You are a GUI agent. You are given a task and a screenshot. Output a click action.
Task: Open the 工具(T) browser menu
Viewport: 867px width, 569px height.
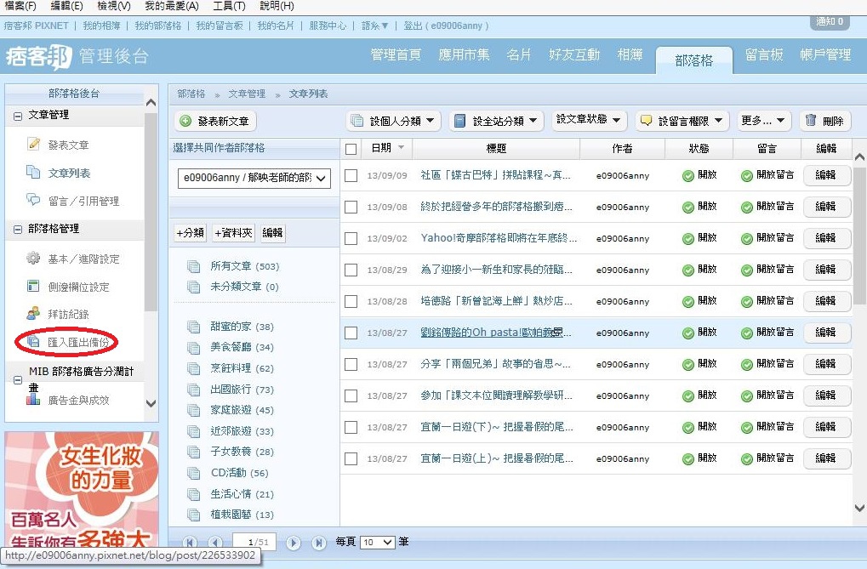click(230, 6)
